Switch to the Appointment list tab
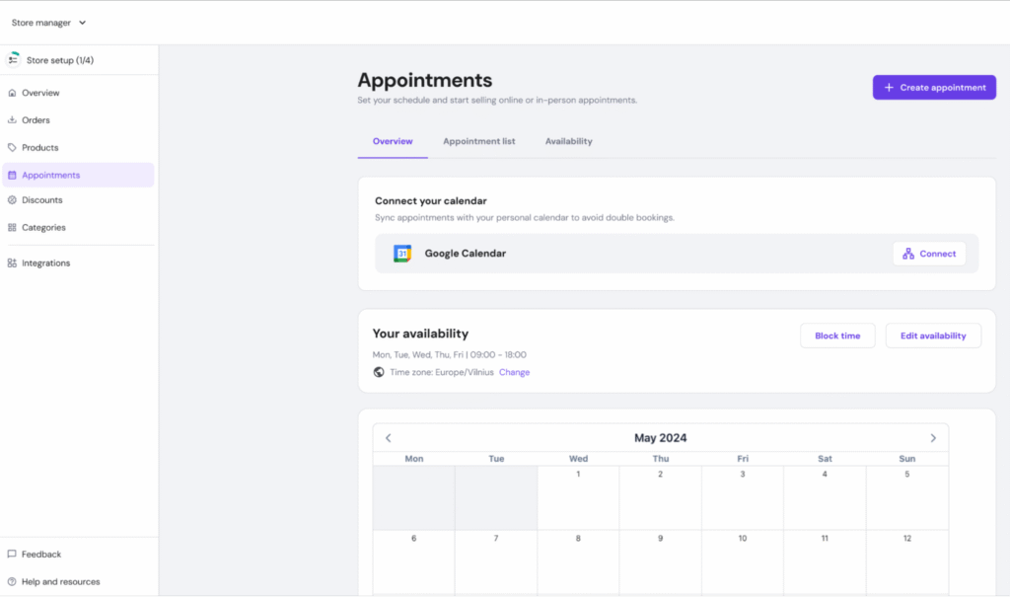Screen dimensions: 1010x597 pyautogui.click(x=478, y=141)
